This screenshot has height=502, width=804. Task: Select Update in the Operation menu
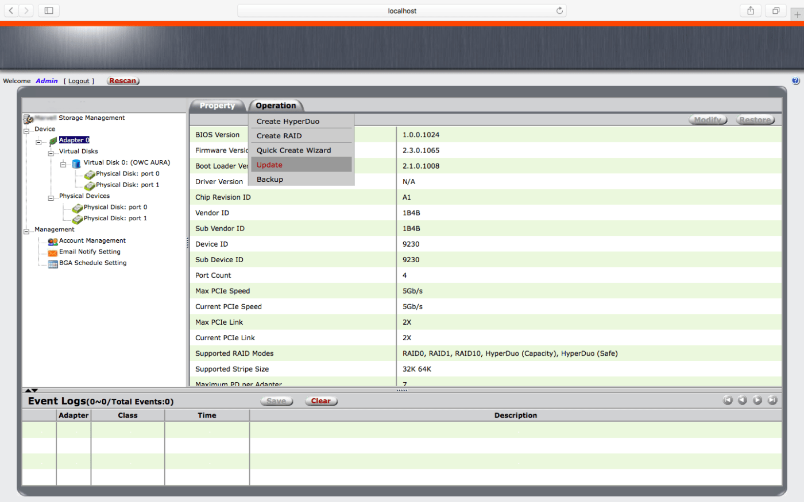301,165
